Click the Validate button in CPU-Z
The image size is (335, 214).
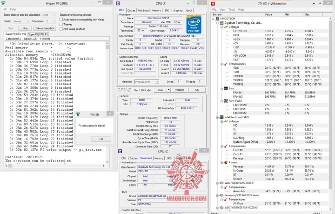(x=180, y=90)
